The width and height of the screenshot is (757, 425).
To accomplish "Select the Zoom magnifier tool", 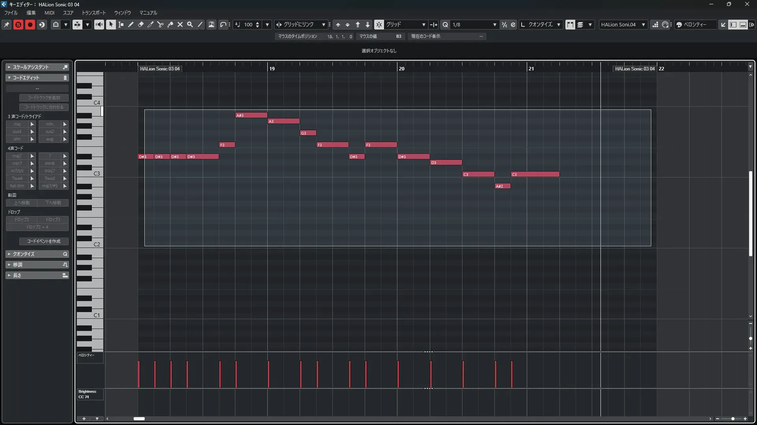I will pos(190,24).
